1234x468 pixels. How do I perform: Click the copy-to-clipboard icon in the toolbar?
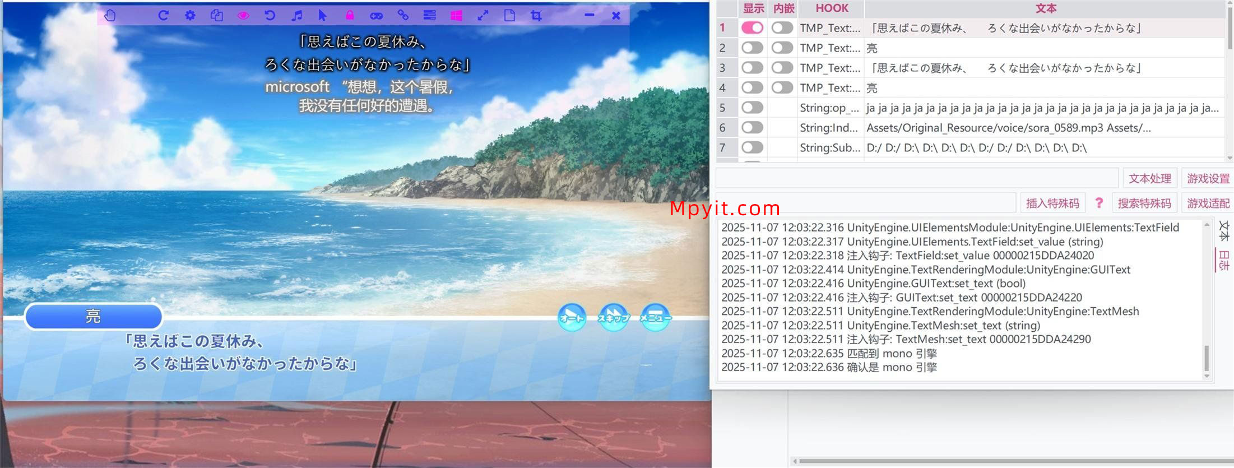216,16
